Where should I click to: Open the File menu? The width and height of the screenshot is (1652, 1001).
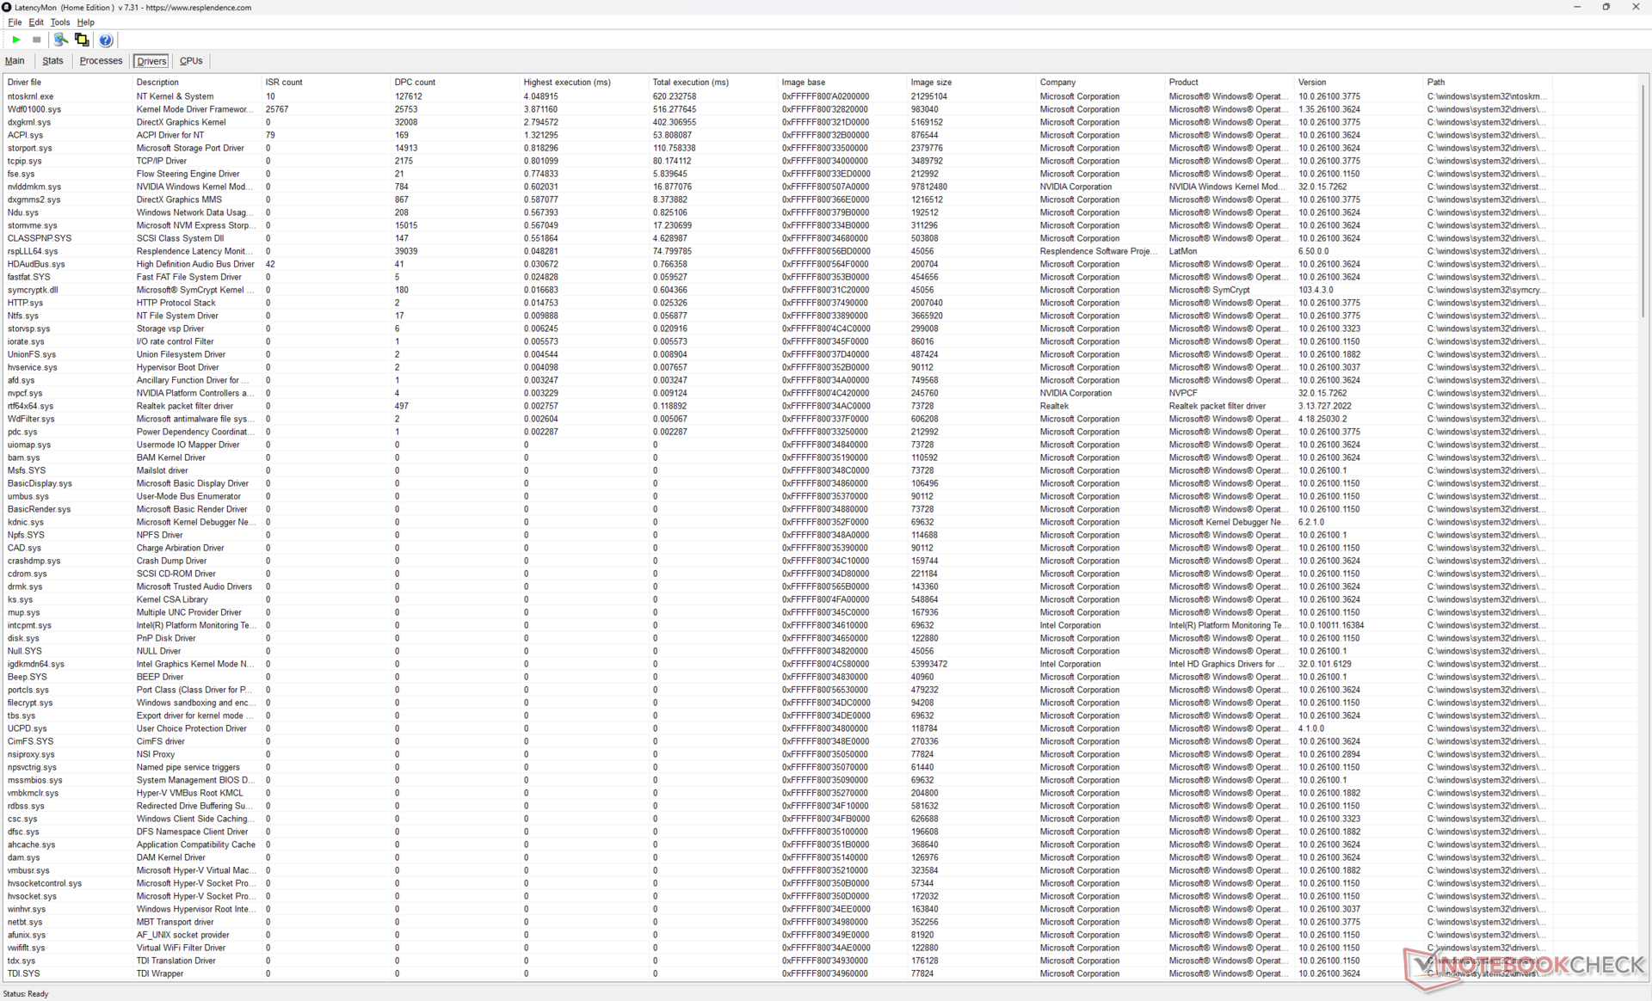tap(15, 22)
